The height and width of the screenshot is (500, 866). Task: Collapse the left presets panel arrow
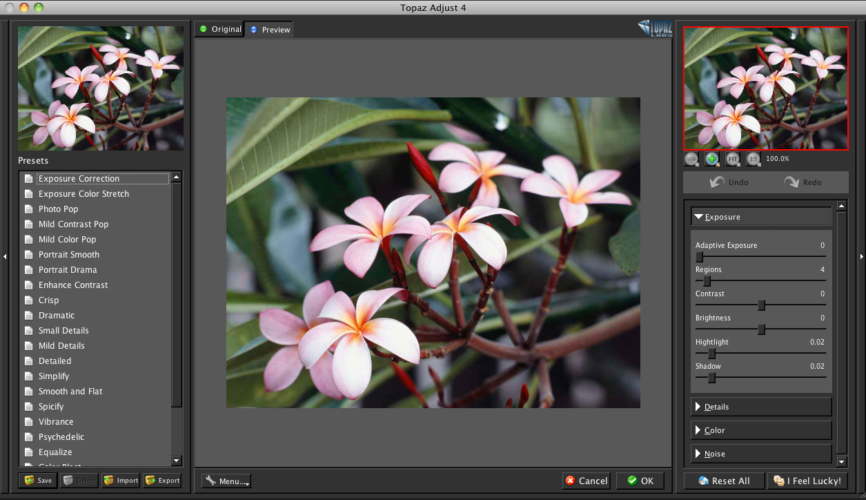coord(5,256)
